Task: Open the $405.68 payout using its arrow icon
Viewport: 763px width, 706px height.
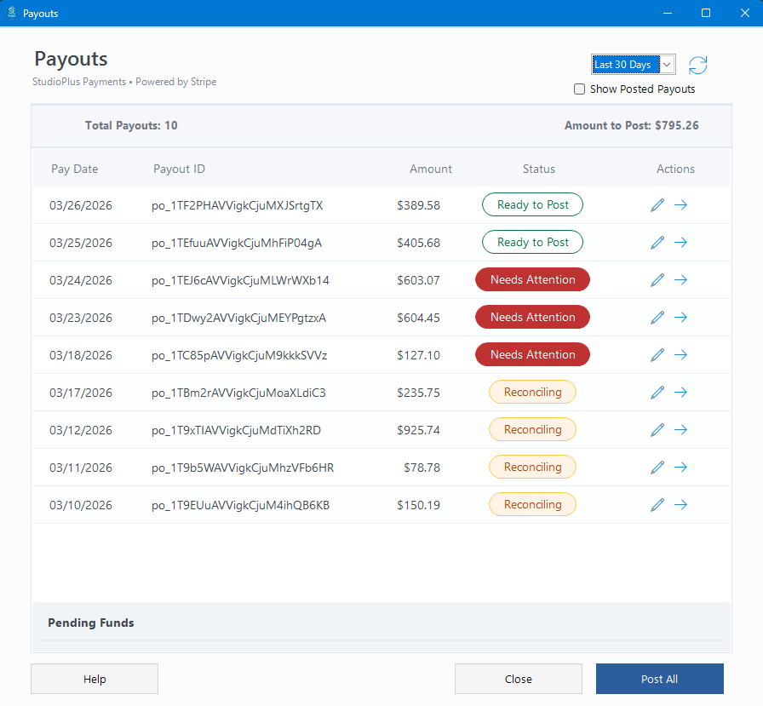Action: (680, 243)
